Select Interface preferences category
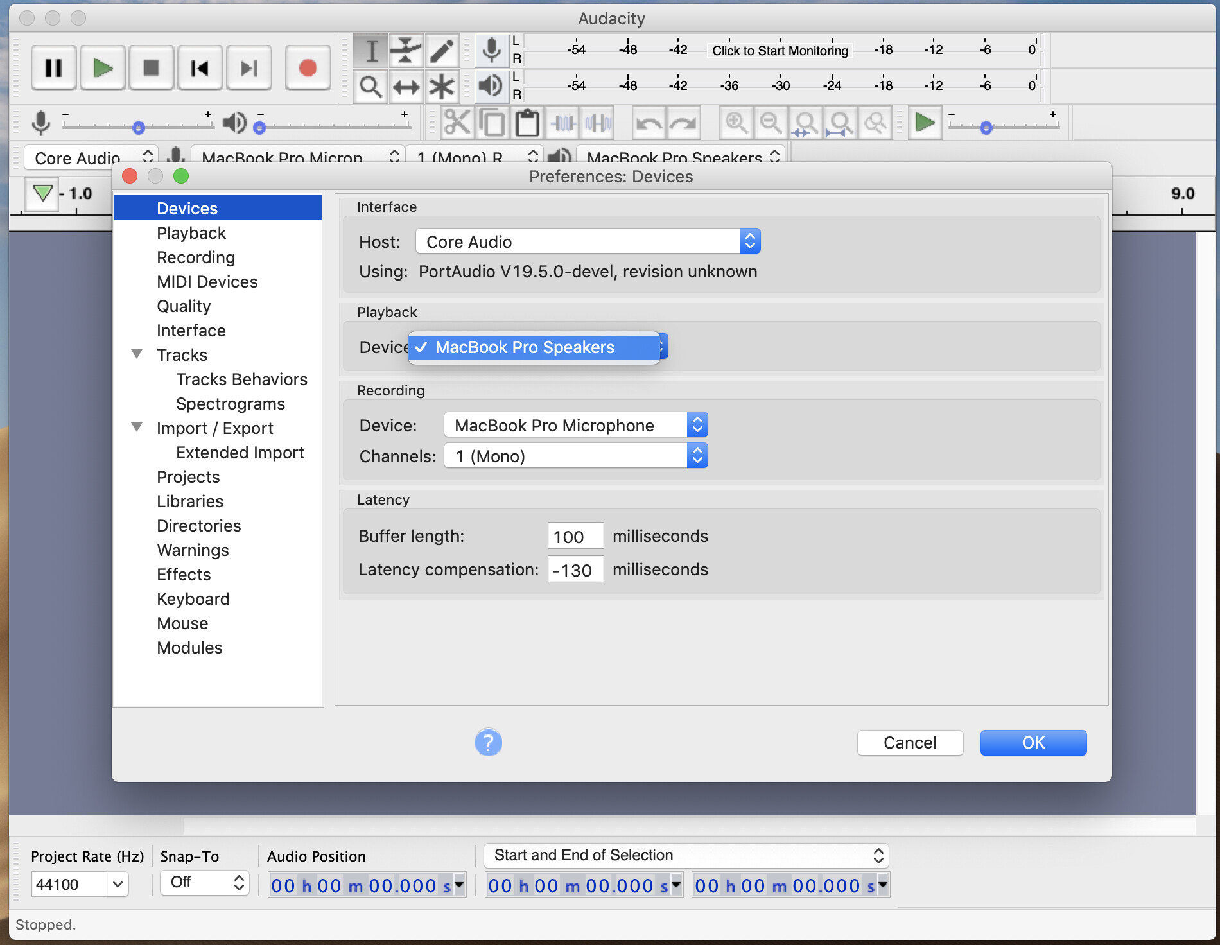 coord(191,330)
